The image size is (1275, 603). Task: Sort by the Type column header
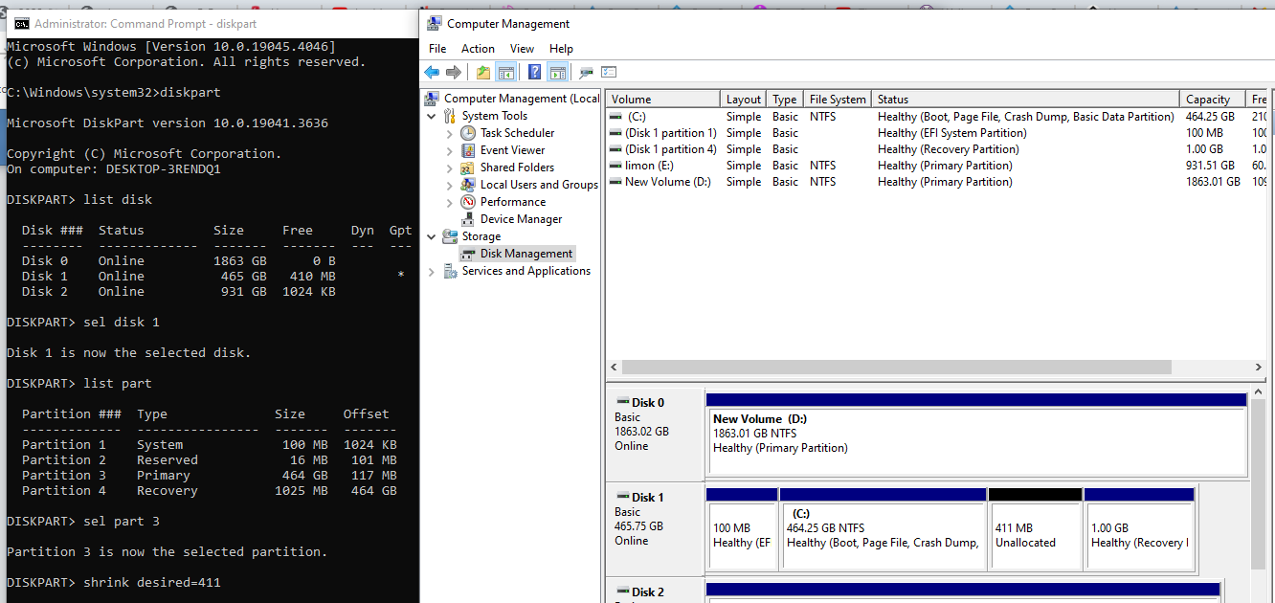pyautogui.click(x=785, y=100)
